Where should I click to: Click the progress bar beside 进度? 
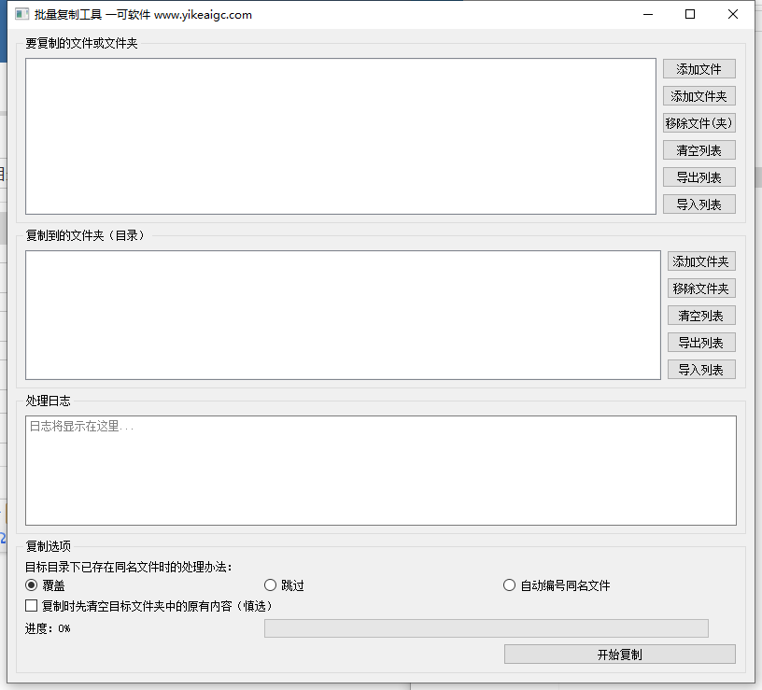point(486,628)
